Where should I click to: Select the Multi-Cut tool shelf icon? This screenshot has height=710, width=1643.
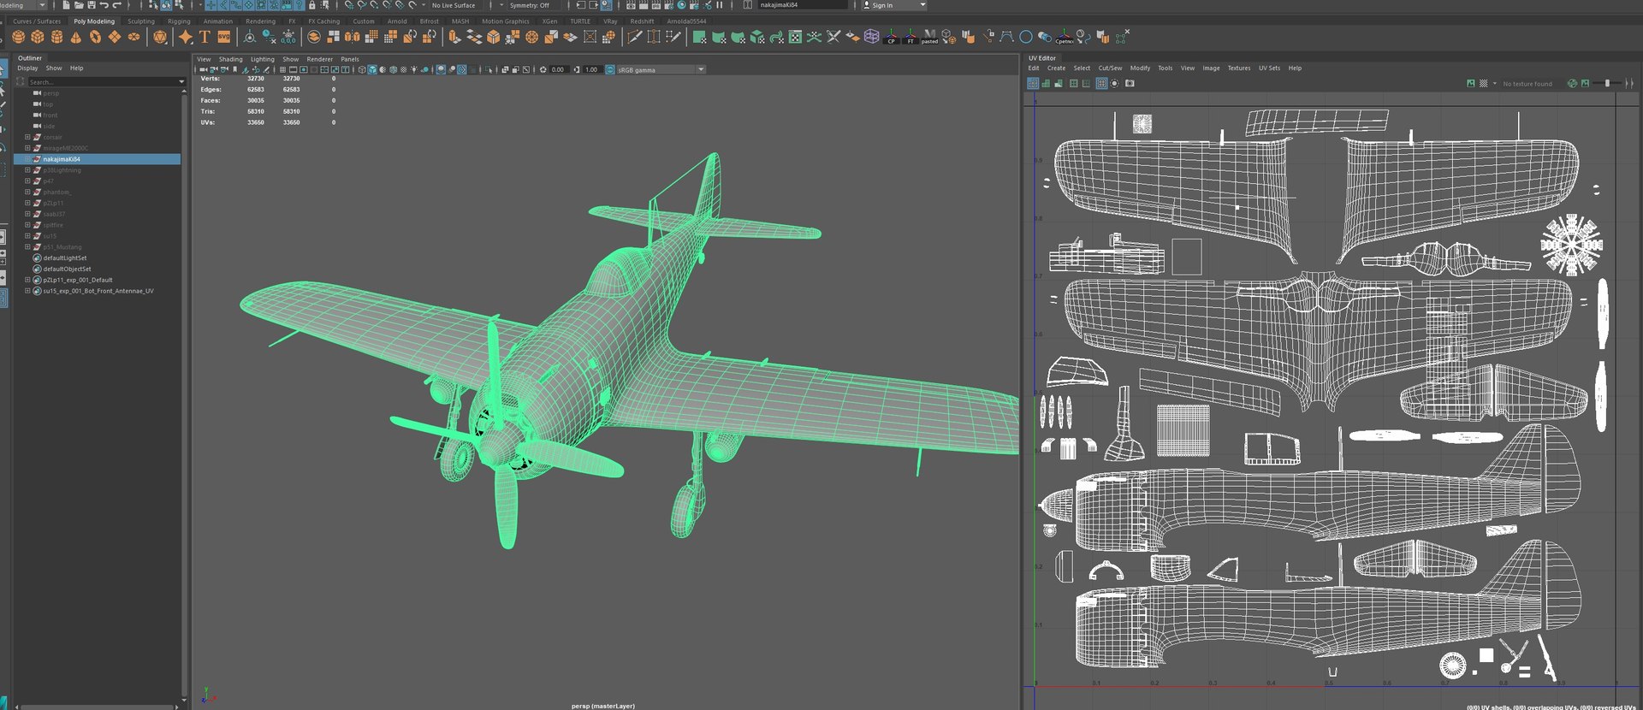634,37
